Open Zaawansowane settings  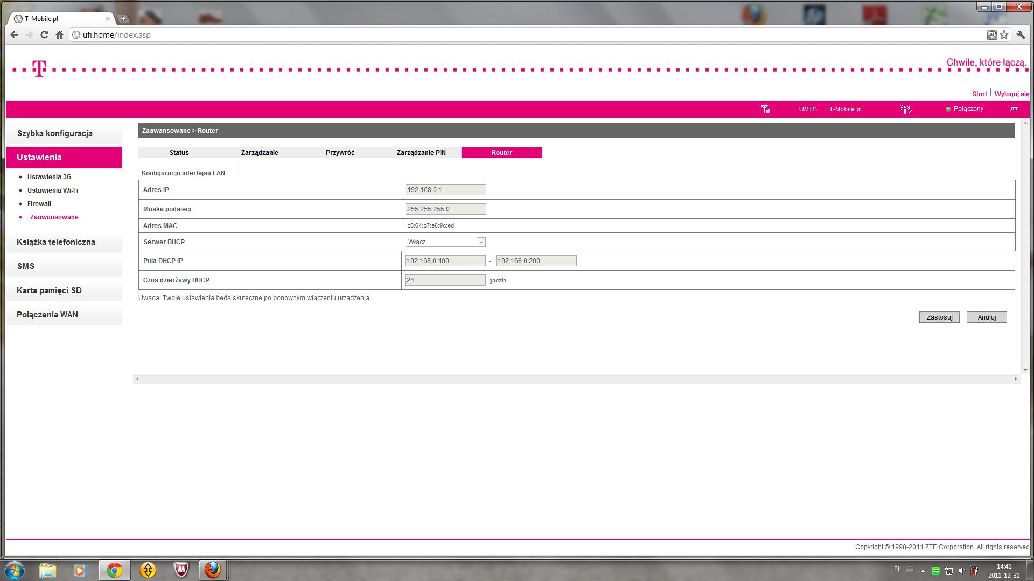[x=54, y=217]
